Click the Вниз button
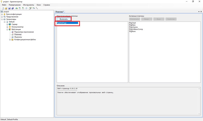Screen dimensions: 203x121 pyautogui.click(x=159, y=19)
